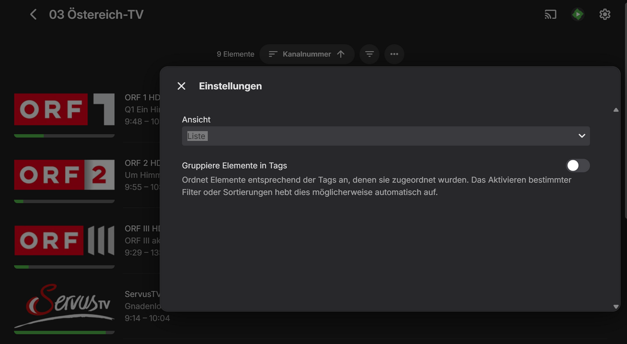The image size is (627, 344).
Task: Select the ORF III channel logo
Action: pyautogui.click(x=64, y=241)
